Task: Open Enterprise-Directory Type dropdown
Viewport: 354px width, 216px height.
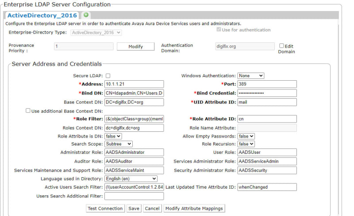Action: click(96, 33)
